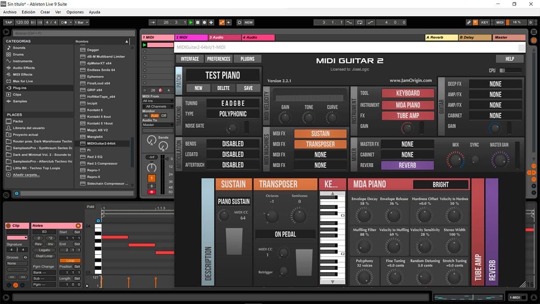Open the clip color dropdown
The image size is (540, 304).
[x=17, y=238]
